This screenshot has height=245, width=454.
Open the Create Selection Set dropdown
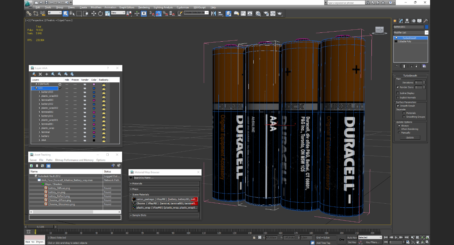coord(196,13)
